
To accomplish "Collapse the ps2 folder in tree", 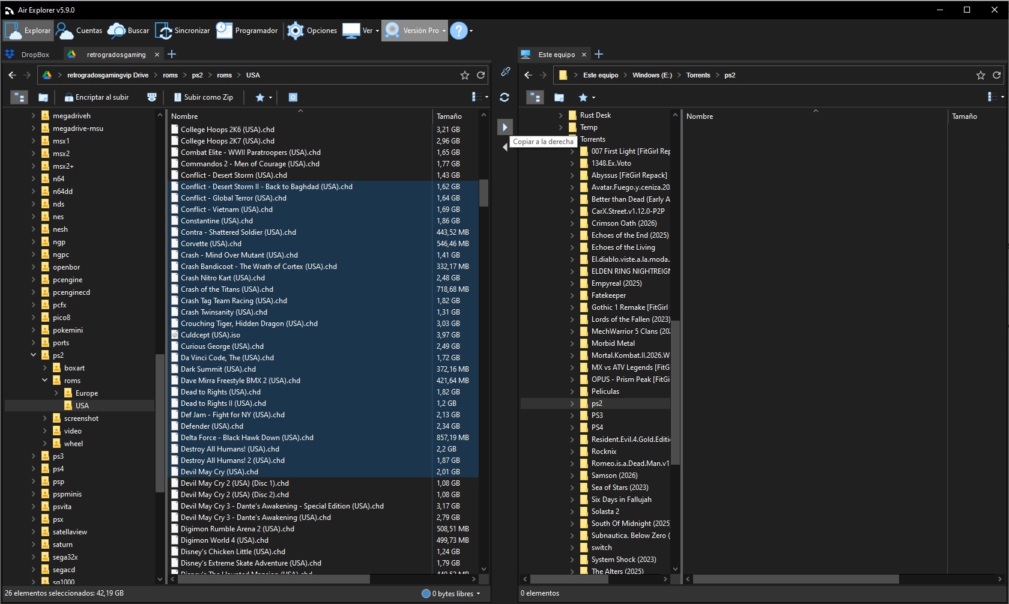I will (x=34, y=355).
